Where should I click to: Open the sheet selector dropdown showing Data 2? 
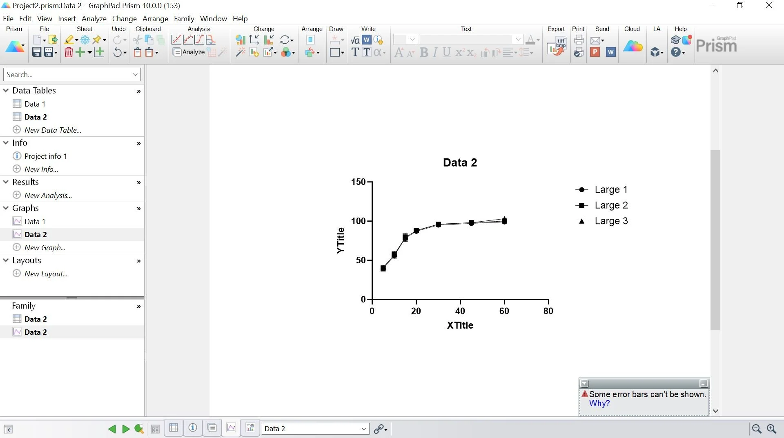point(363,429)
